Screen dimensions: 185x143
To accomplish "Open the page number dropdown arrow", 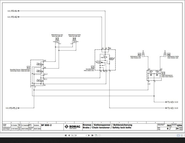I will (x=86, y=136).
